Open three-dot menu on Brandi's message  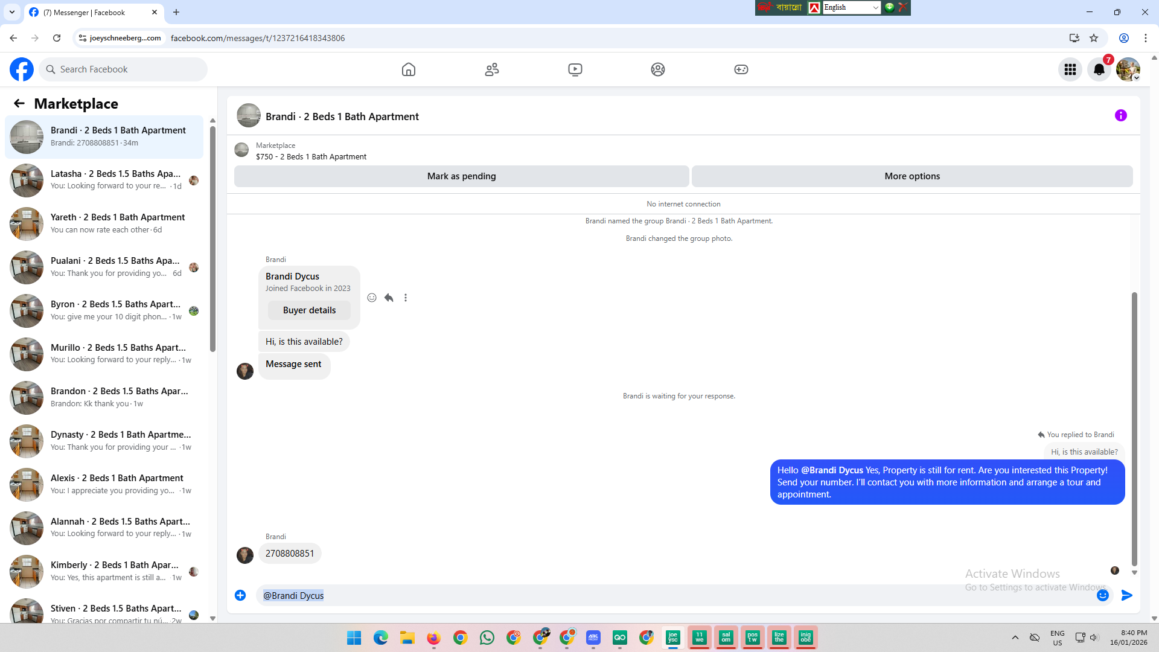coord(406,298)
